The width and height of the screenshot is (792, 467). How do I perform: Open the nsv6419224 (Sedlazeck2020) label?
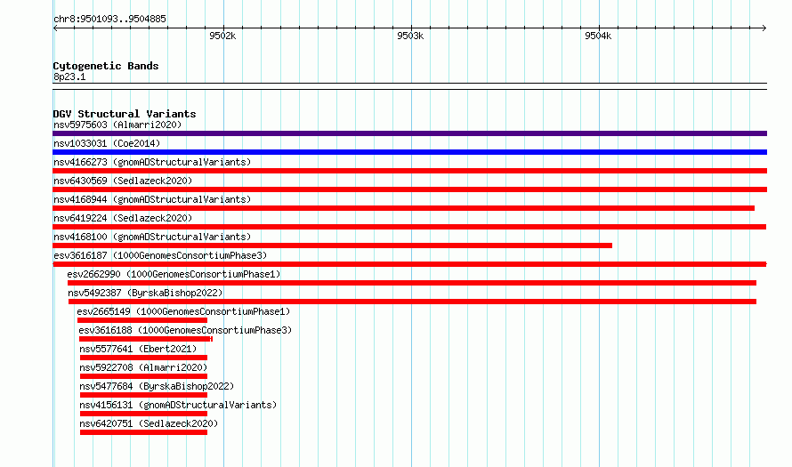(123, 218)
